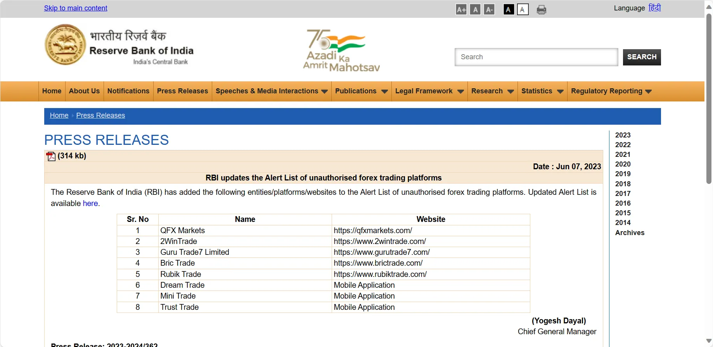Viewport: 713px width, 347px height.
Task: Select year 2020 in archive sidebar
Action: (623, 164)
